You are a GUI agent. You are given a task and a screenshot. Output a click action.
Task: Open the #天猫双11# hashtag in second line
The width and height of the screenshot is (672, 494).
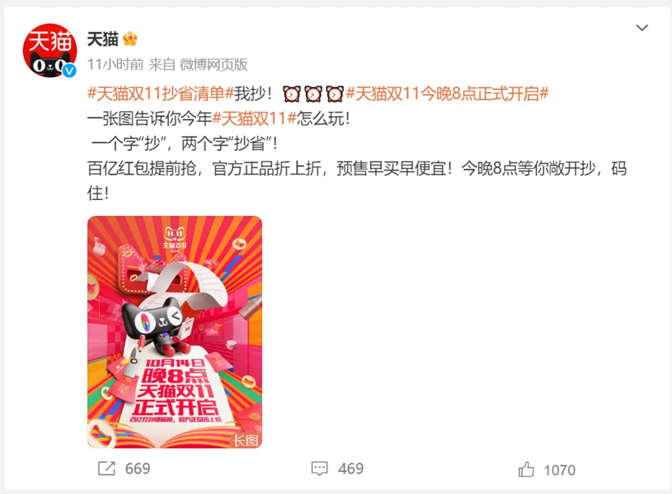(255, 119)
